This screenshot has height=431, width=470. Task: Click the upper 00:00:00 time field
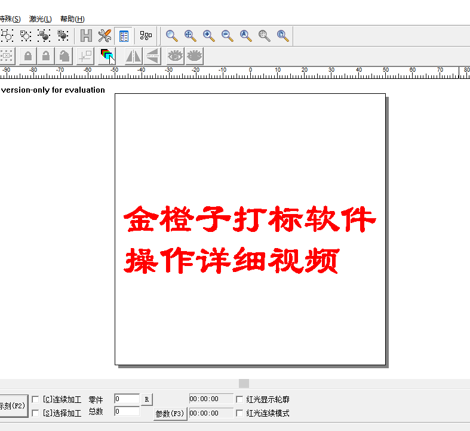click(x=211, y=399)
